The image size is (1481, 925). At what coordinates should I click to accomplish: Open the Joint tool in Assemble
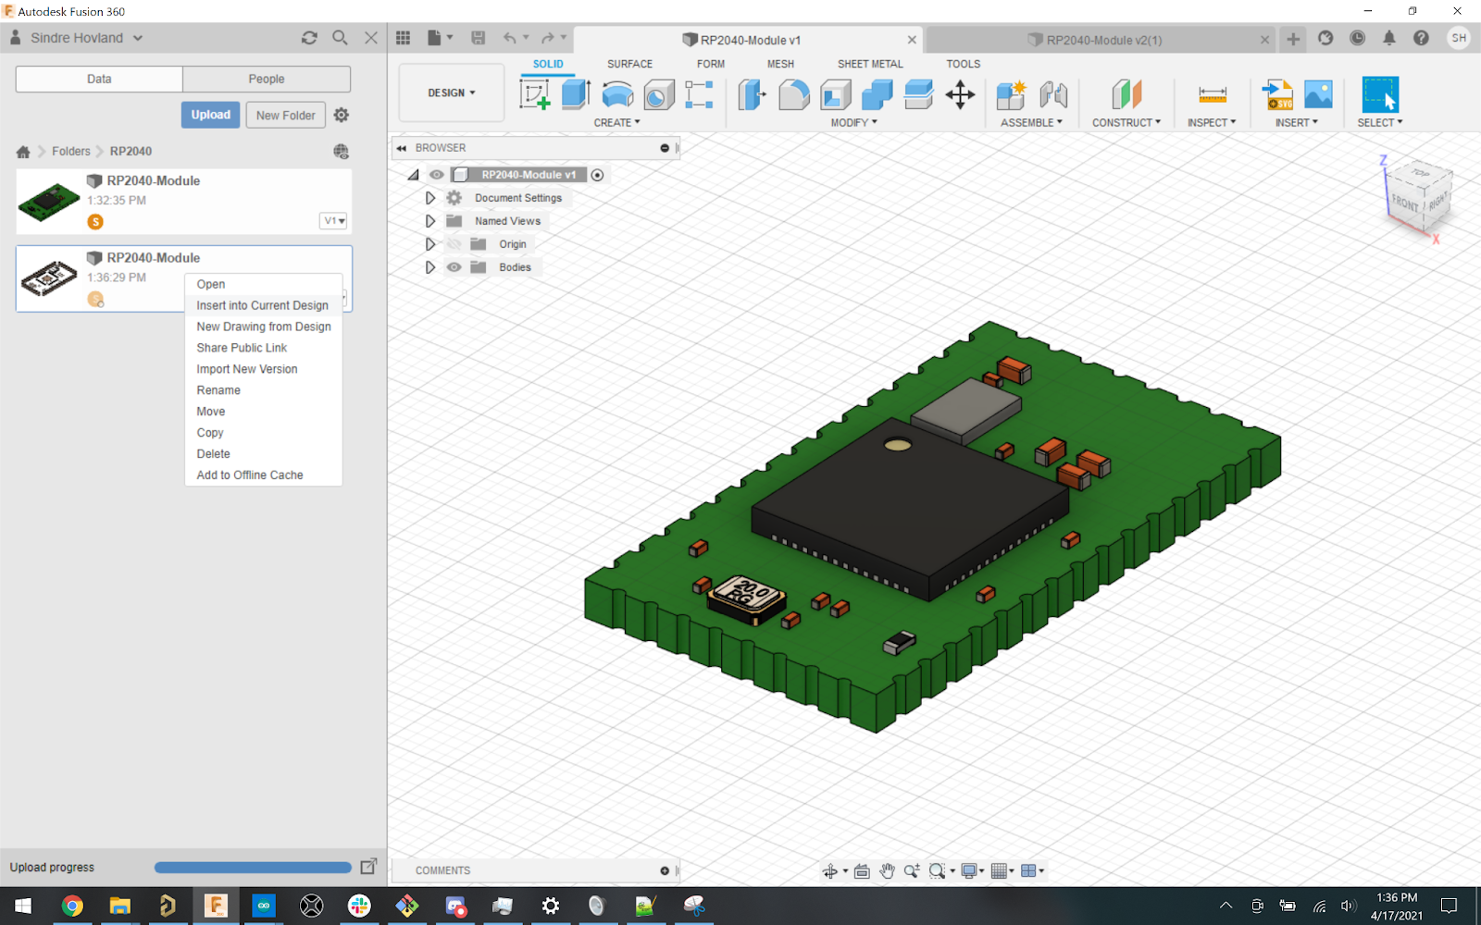(1053, 94)
